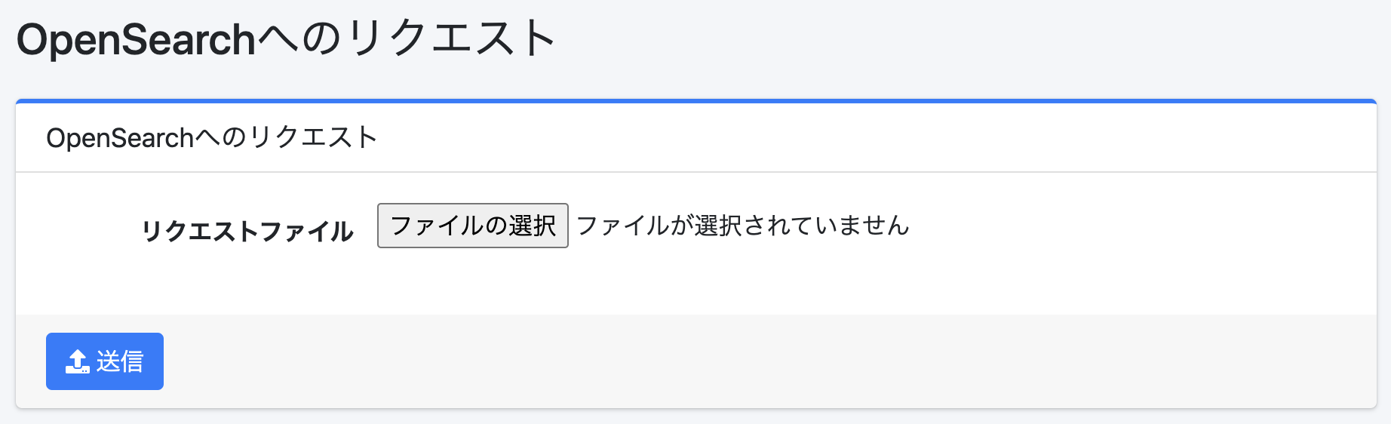This screenshot has height=424, width=1391.
Task: Click the card header title OpenSearchへのリクエスト
Action: (x=211, y=138)
